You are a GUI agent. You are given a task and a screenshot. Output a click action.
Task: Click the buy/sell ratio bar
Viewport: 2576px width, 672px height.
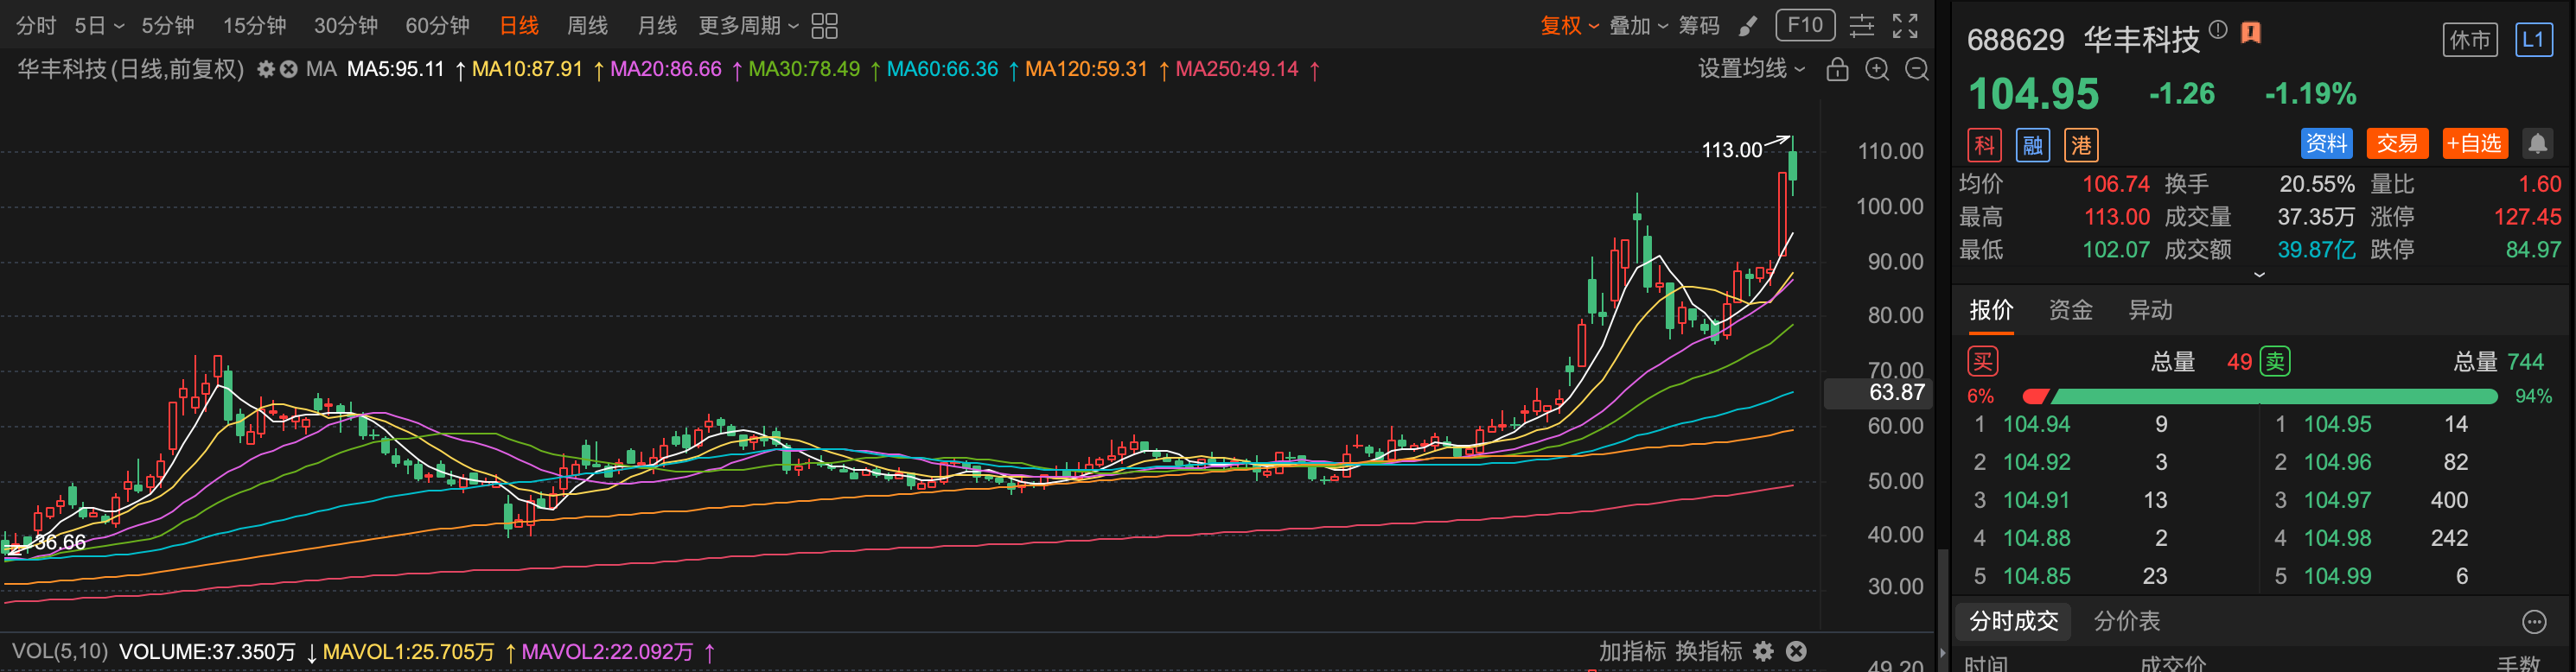[x=2259, y=396]
